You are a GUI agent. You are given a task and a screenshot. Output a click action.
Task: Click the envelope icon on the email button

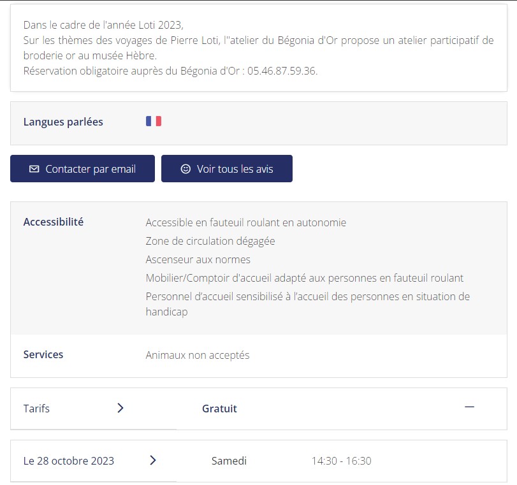(34, 169)
